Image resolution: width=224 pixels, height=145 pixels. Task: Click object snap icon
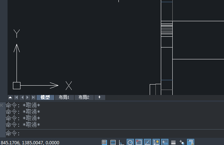click(139, 142)
